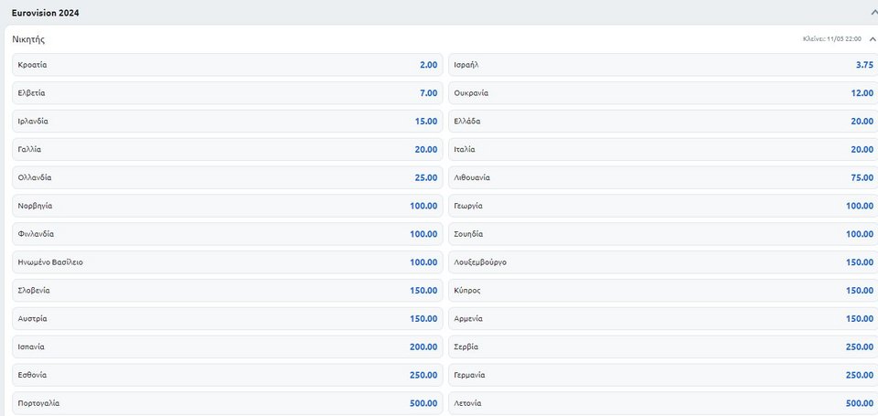Select Κροατία at odds 2.00
Image resolution: width=878 pixels, height=416 pixels.
coord(228,65)
